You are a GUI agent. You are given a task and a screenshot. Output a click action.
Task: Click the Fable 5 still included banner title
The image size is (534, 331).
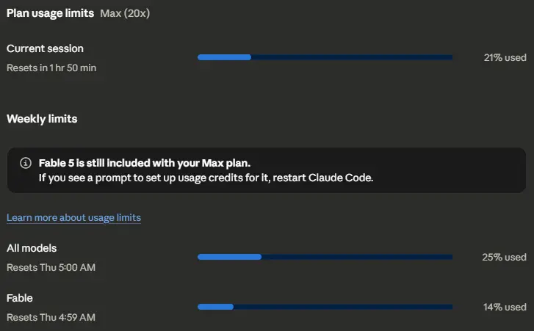(x=145, y=163)
